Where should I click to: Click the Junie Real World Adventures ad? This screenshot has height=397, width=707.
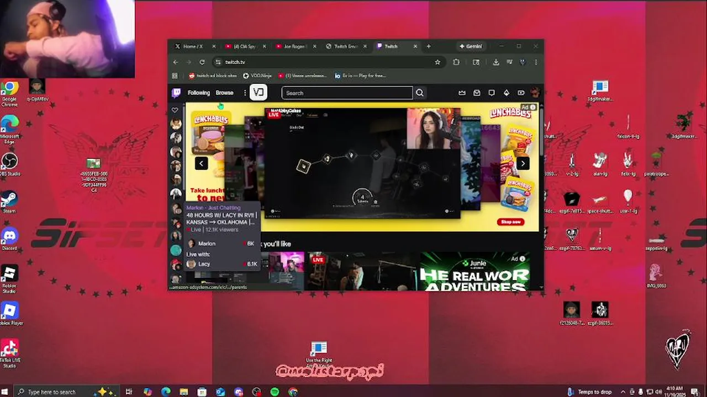pyautogui.click(x=475, y=271)
